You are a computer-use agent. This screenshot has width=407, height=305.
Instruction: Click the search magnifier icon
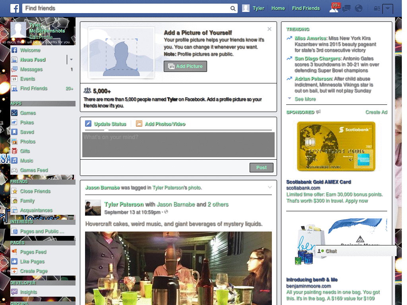point(233,8)
